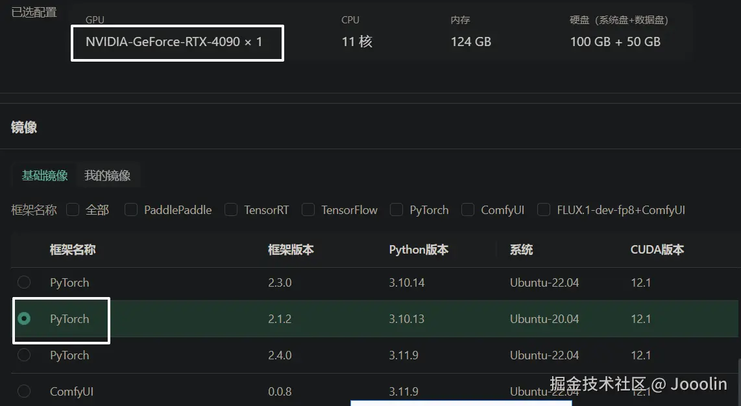This screenshot has height=406, width=741.
Task: Click Ubuntu-22.04 in the PyTorch 2.3.0 row
Action: pyautogui.click(x=544, y=283)
